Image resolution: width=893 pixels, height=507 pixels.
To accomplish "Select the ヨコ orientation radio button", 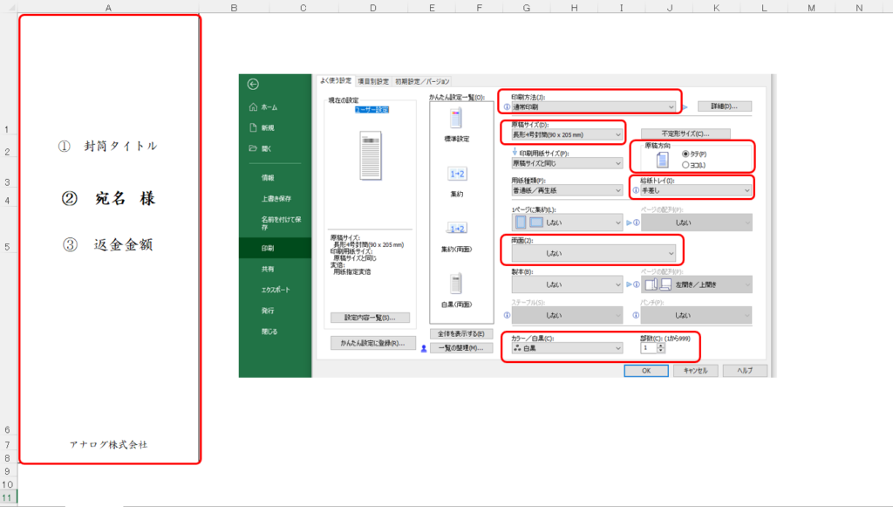I will 686,164.
